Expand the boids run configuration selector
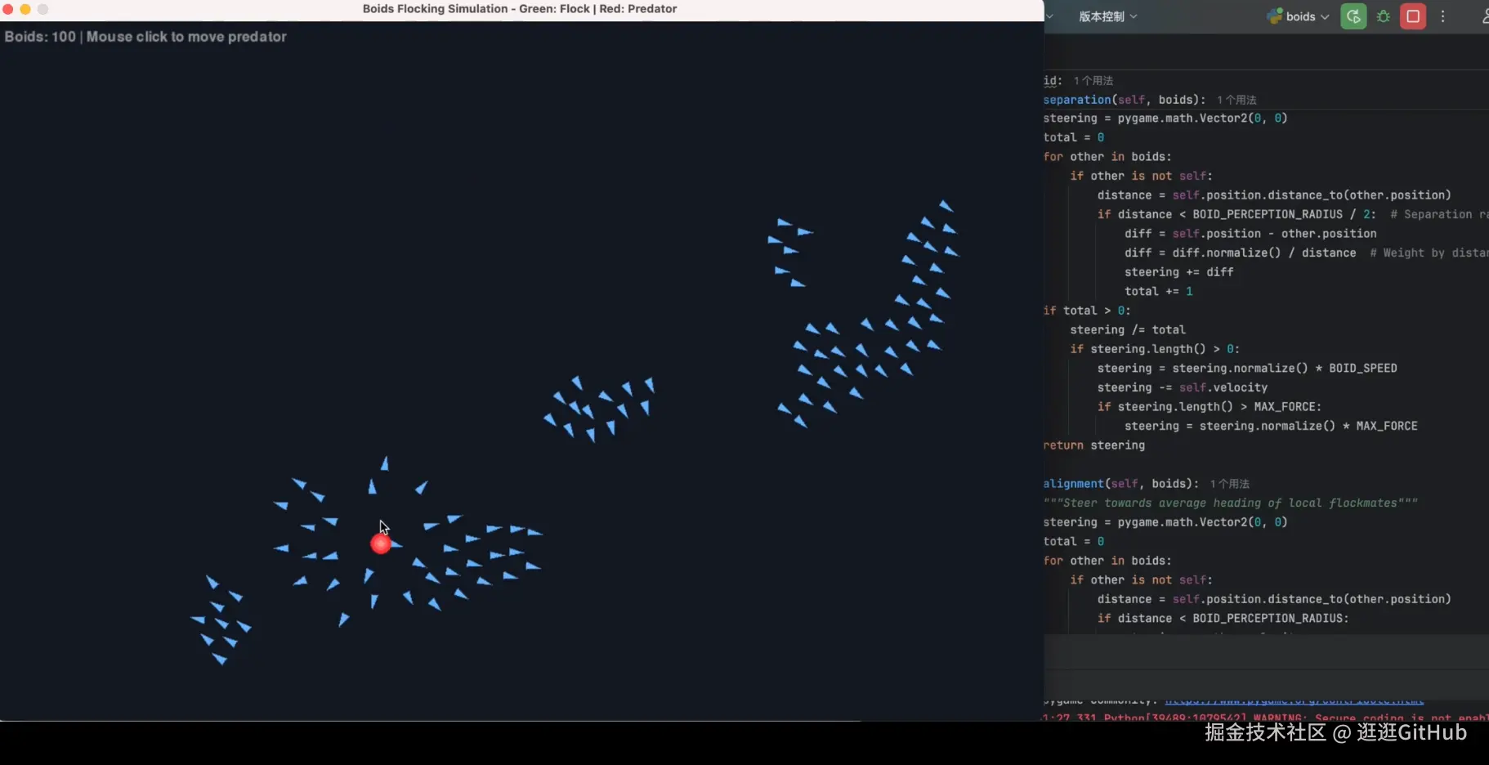The image size is (1489, 765). (1299, 16)
